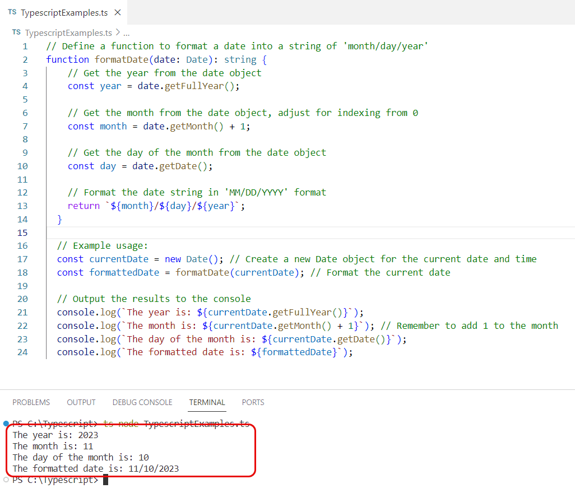
Task: Close the TypescriptExamples.ts tab
Action: (x=118, y=12)
